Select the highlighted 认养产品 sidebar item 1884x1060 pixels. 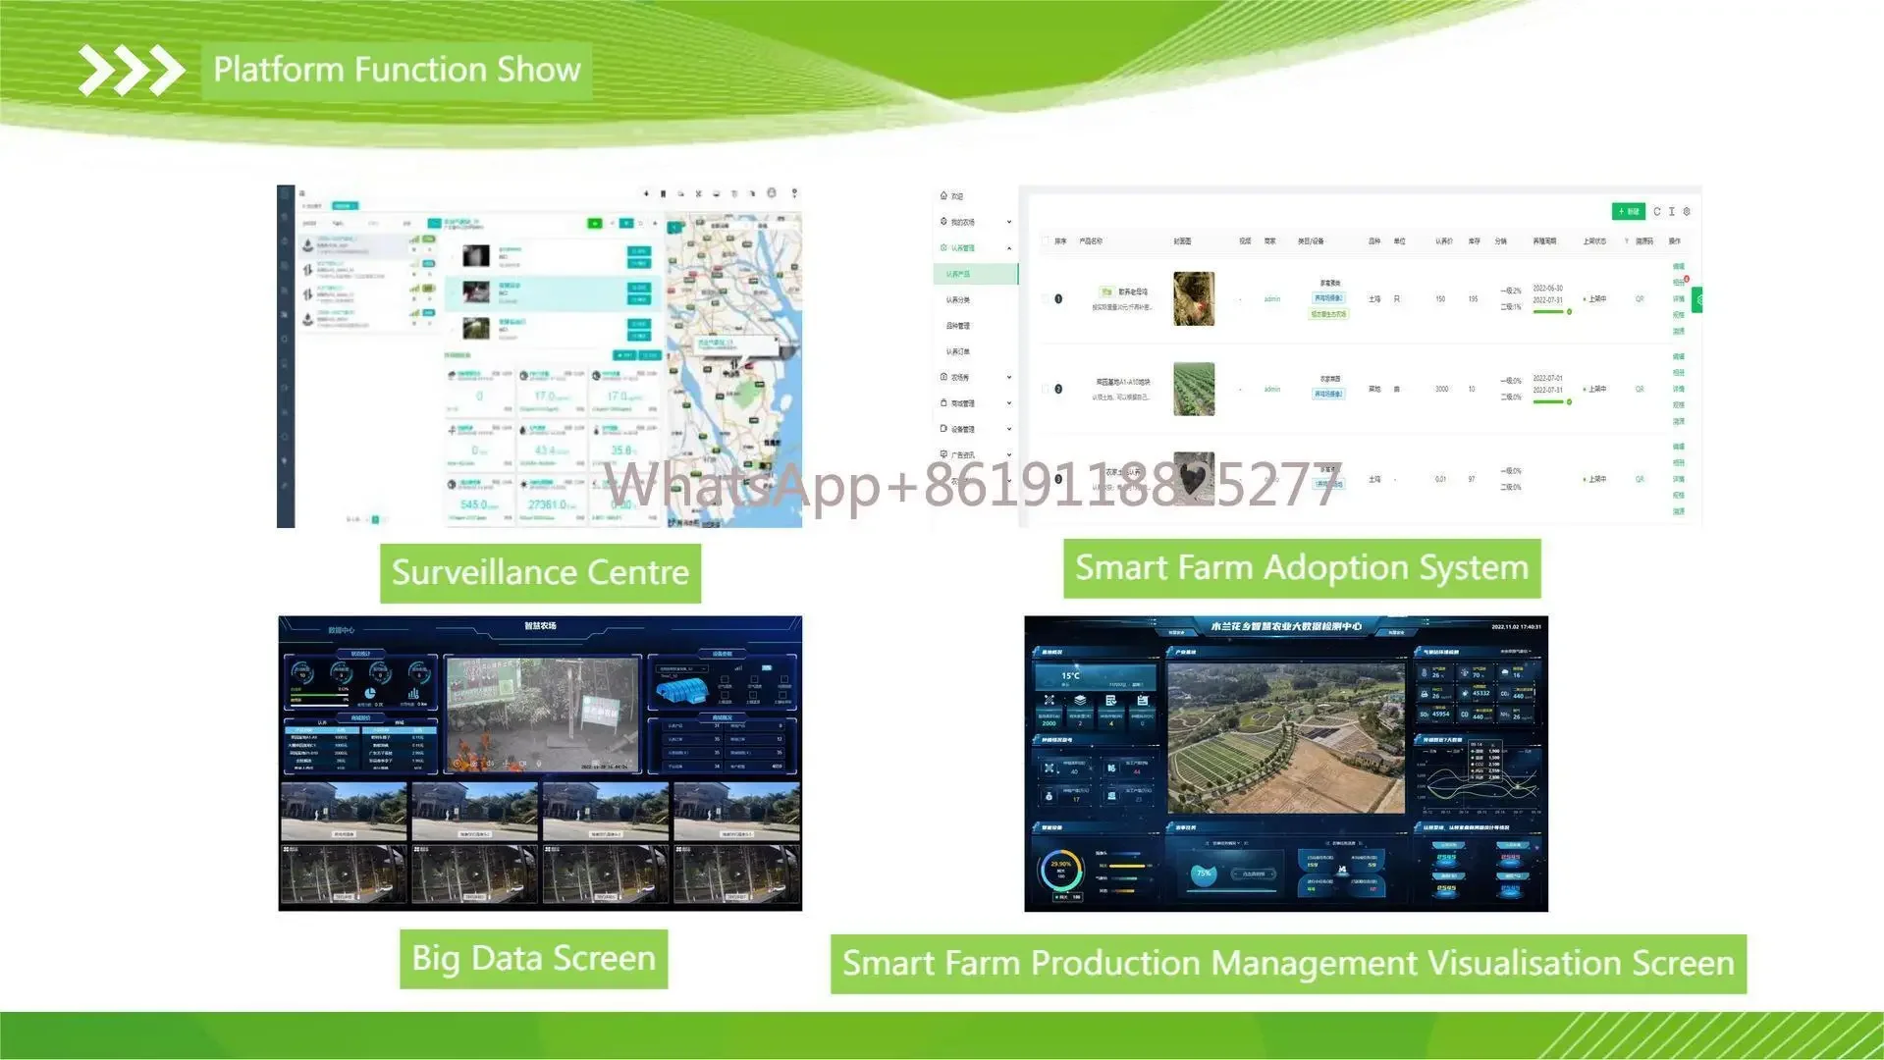pos(975,274)
